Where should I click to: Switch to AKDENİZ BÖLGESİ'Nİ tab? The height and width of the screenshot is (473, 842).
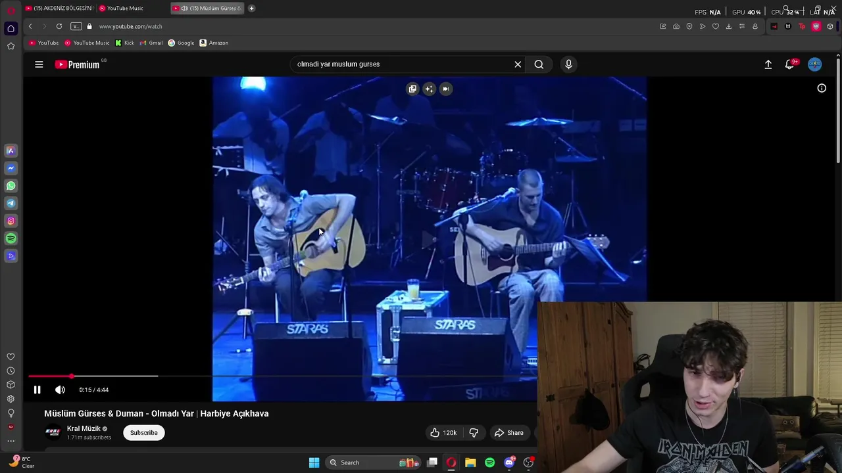pos(59,8)
